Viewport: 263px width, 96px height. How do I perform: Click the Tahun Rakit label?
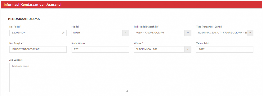[x=203, y=43]
